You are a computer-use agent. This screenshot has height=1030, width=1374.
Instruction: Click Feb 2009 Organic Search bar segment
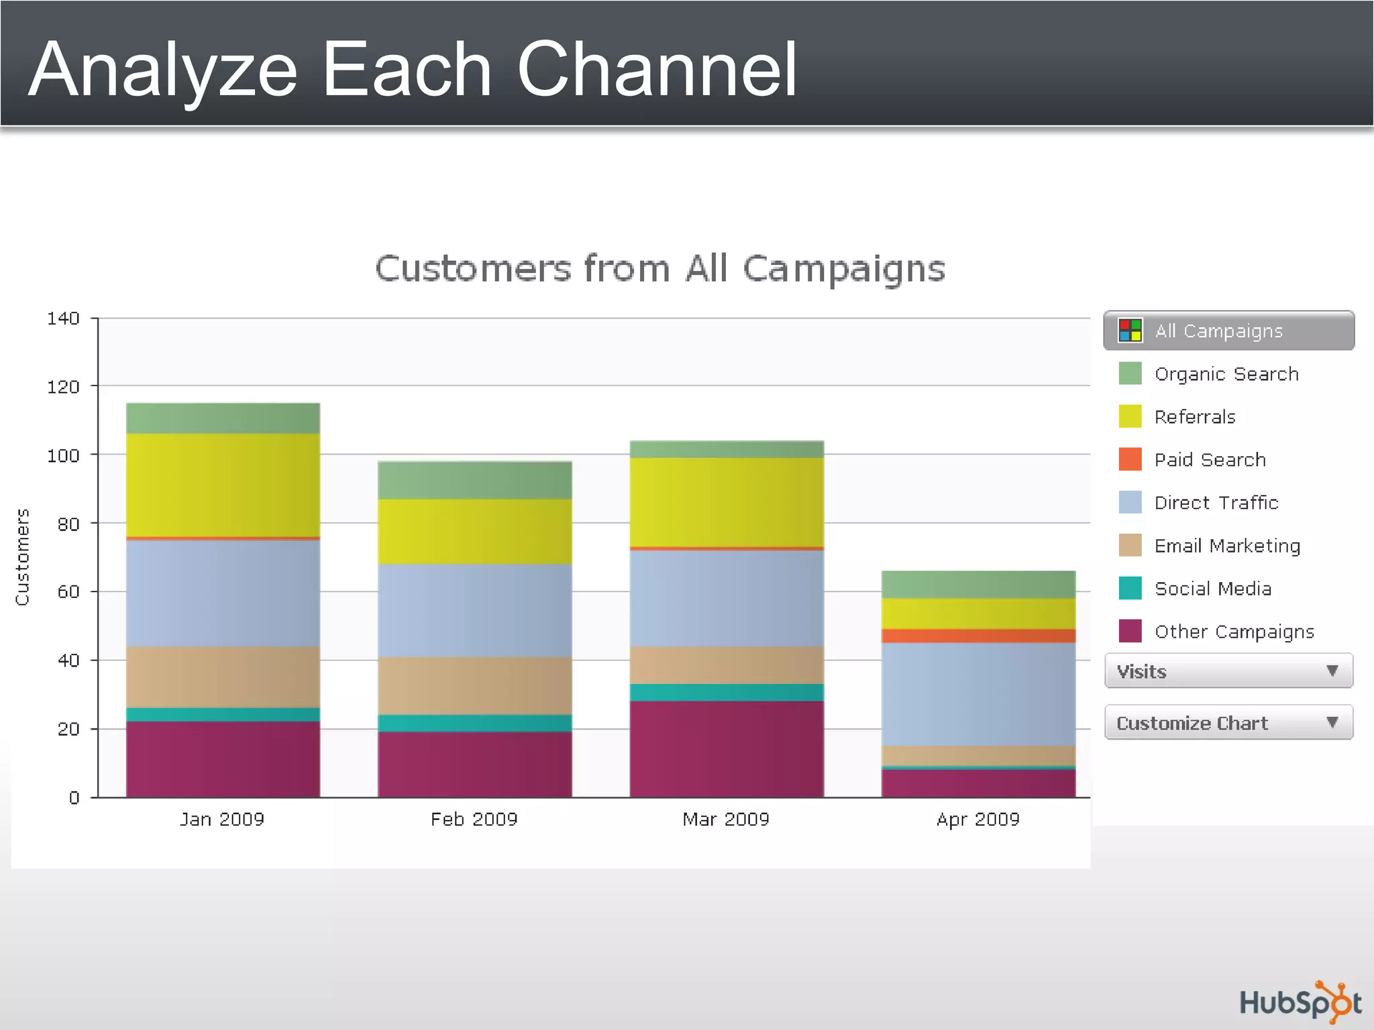[475, 480]
